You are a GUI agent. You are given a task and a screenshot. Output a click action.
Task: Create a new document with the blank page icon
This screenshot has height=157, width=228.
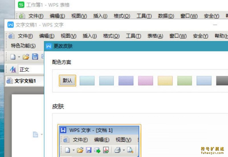pyautogui.click(x=13, y=57)
